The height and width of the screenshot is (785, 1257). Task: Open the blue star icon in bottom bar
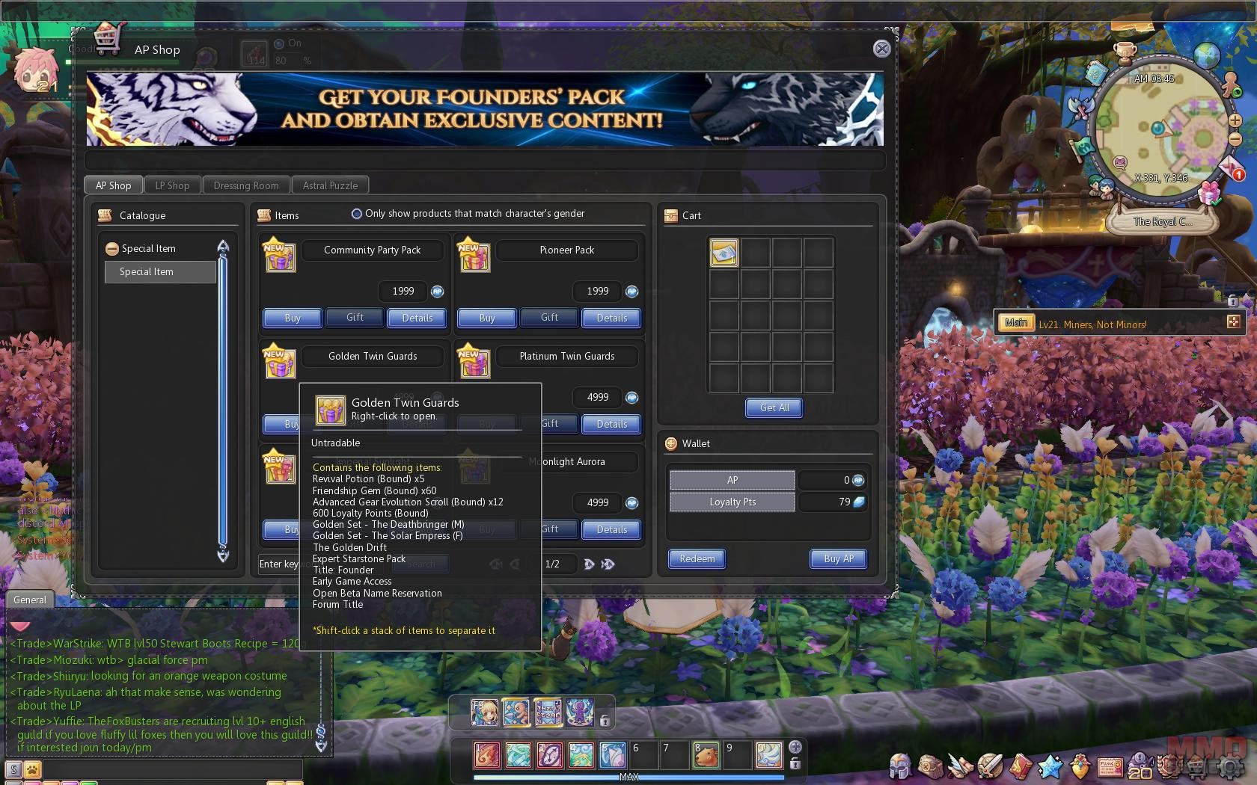(1050, 766)
